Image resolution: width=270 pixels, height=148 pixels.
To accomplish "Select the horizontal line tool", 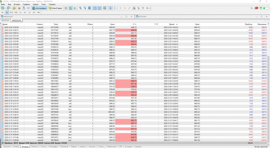I will [x=125, y=8].
